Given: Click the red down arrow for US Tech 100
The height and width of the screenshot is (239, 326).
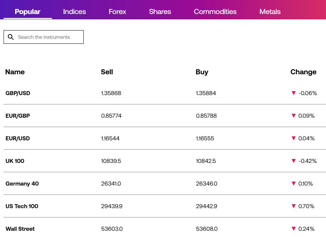Looking at the screenshot, I should point(293,206).
